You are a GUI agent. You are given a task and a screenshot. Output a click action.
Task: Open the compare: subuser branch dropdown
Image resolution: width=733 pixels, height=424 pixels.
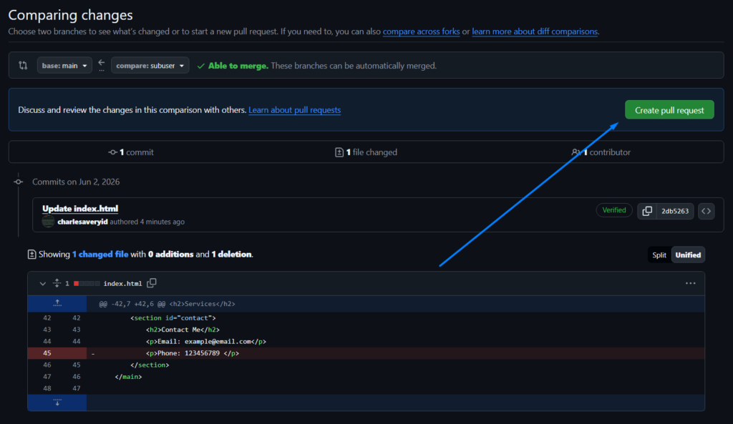tap(150, 65)
